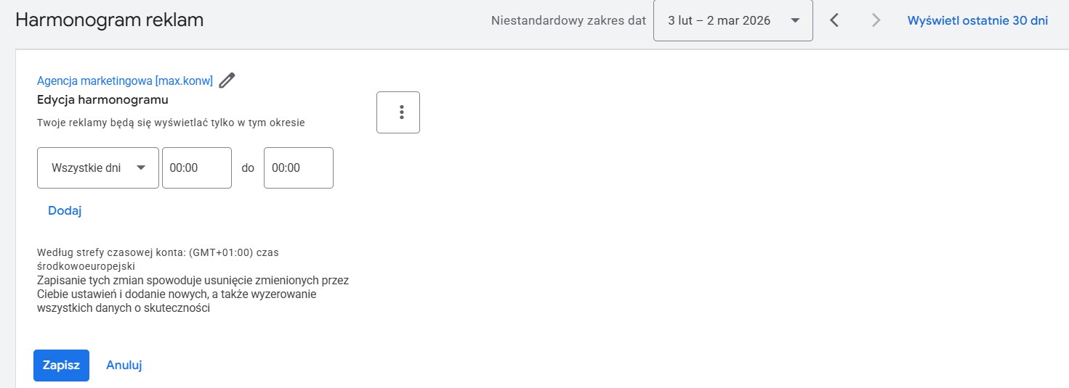Screen dimensions: 1069x388
Task: Click the "Zapisanie tych zmian" warning text
Action: click(193, 294)
